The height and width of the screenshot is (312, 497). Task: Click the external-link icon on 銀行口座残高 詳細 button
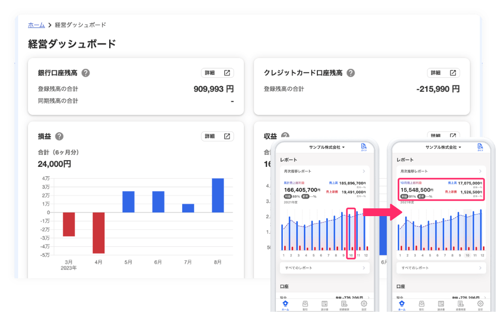226,73
